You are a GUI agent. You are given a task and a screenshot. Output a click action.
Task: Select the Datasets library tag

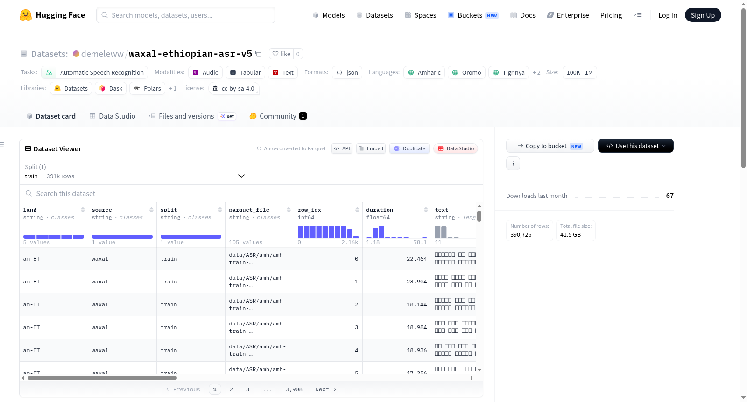tap(71, 88)
